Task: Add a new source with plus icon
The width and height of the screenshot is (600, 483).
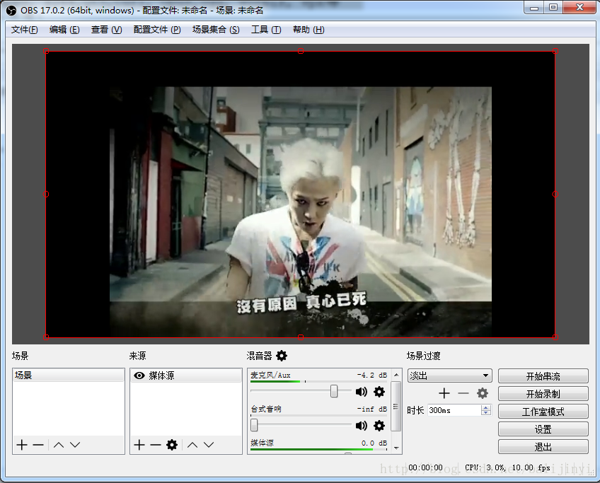Action: coord(139,445)
